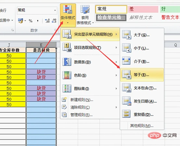Click the comma style button
This screenshot has width=180, height=146.
[x=38, y=21]
